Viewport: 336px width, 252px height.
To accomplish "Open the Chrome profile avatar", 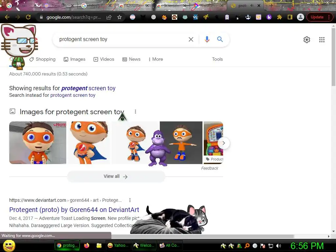I will (301, 17).
